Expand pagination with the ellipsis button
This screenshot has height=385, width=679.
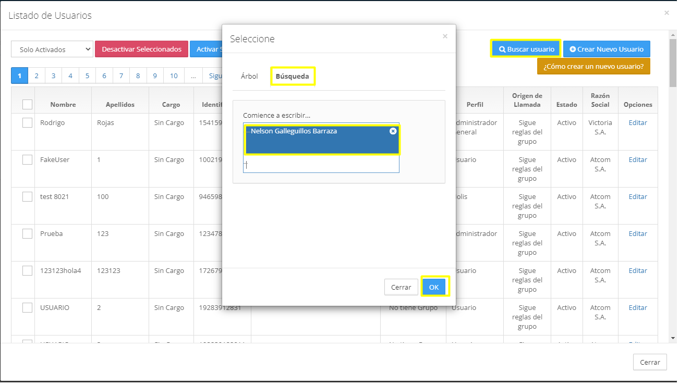pyautogui.click(x=193, y=76)
